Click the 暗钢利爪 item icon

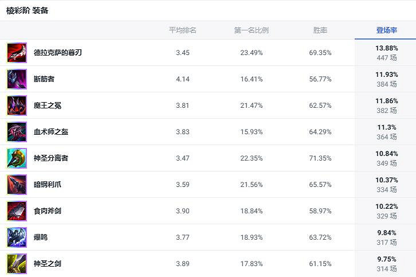(x=17, y=185)
